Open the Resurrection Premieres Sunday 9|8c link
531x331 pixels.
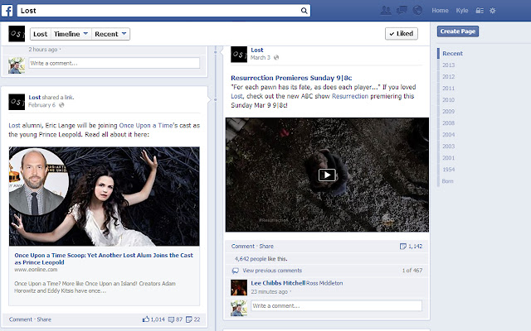[291, 78]
